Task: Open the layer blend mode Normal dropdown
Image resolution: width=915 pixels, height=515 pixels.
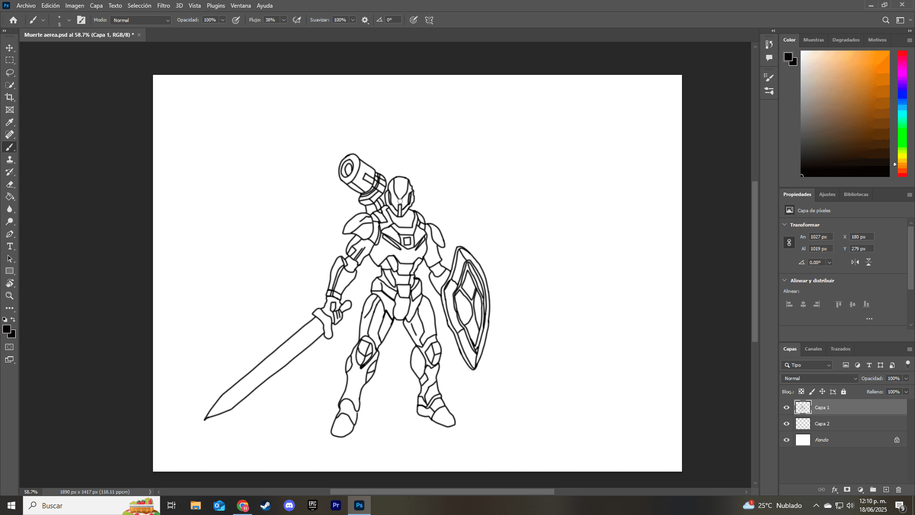Action: point(819,378)
